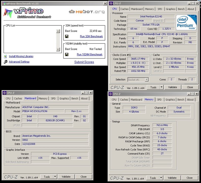Open Bench tab in the Memory window
The image size is (201, 183).
pyautogui.click(x=181, y=100)
